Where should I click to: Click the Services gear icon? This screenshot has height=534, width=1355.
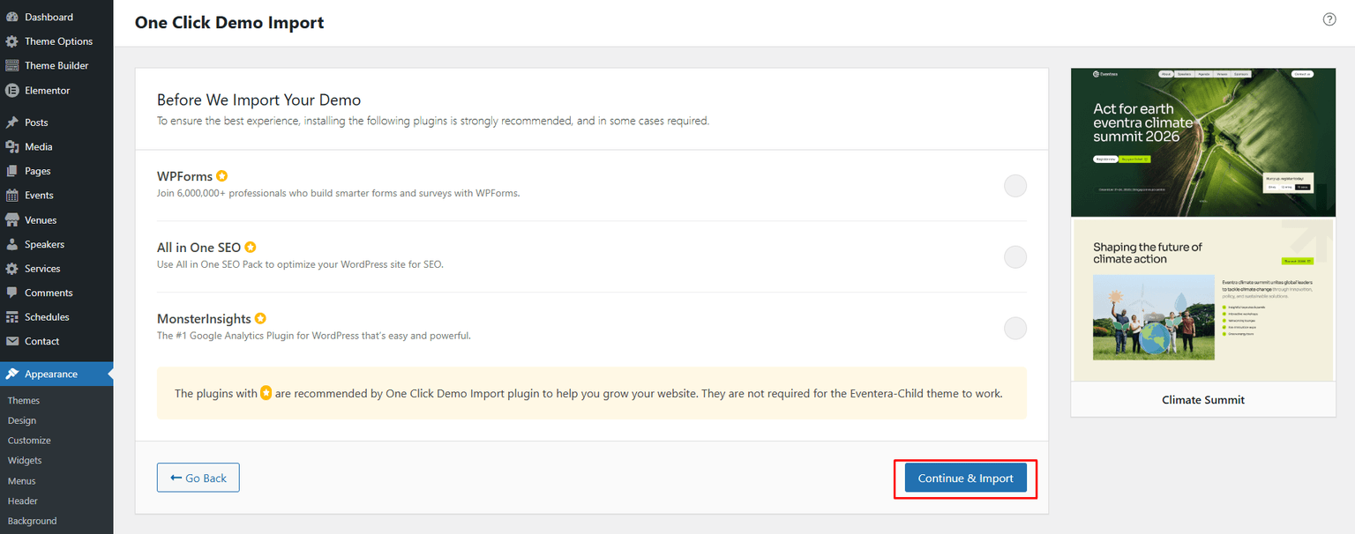click(12, 269)
